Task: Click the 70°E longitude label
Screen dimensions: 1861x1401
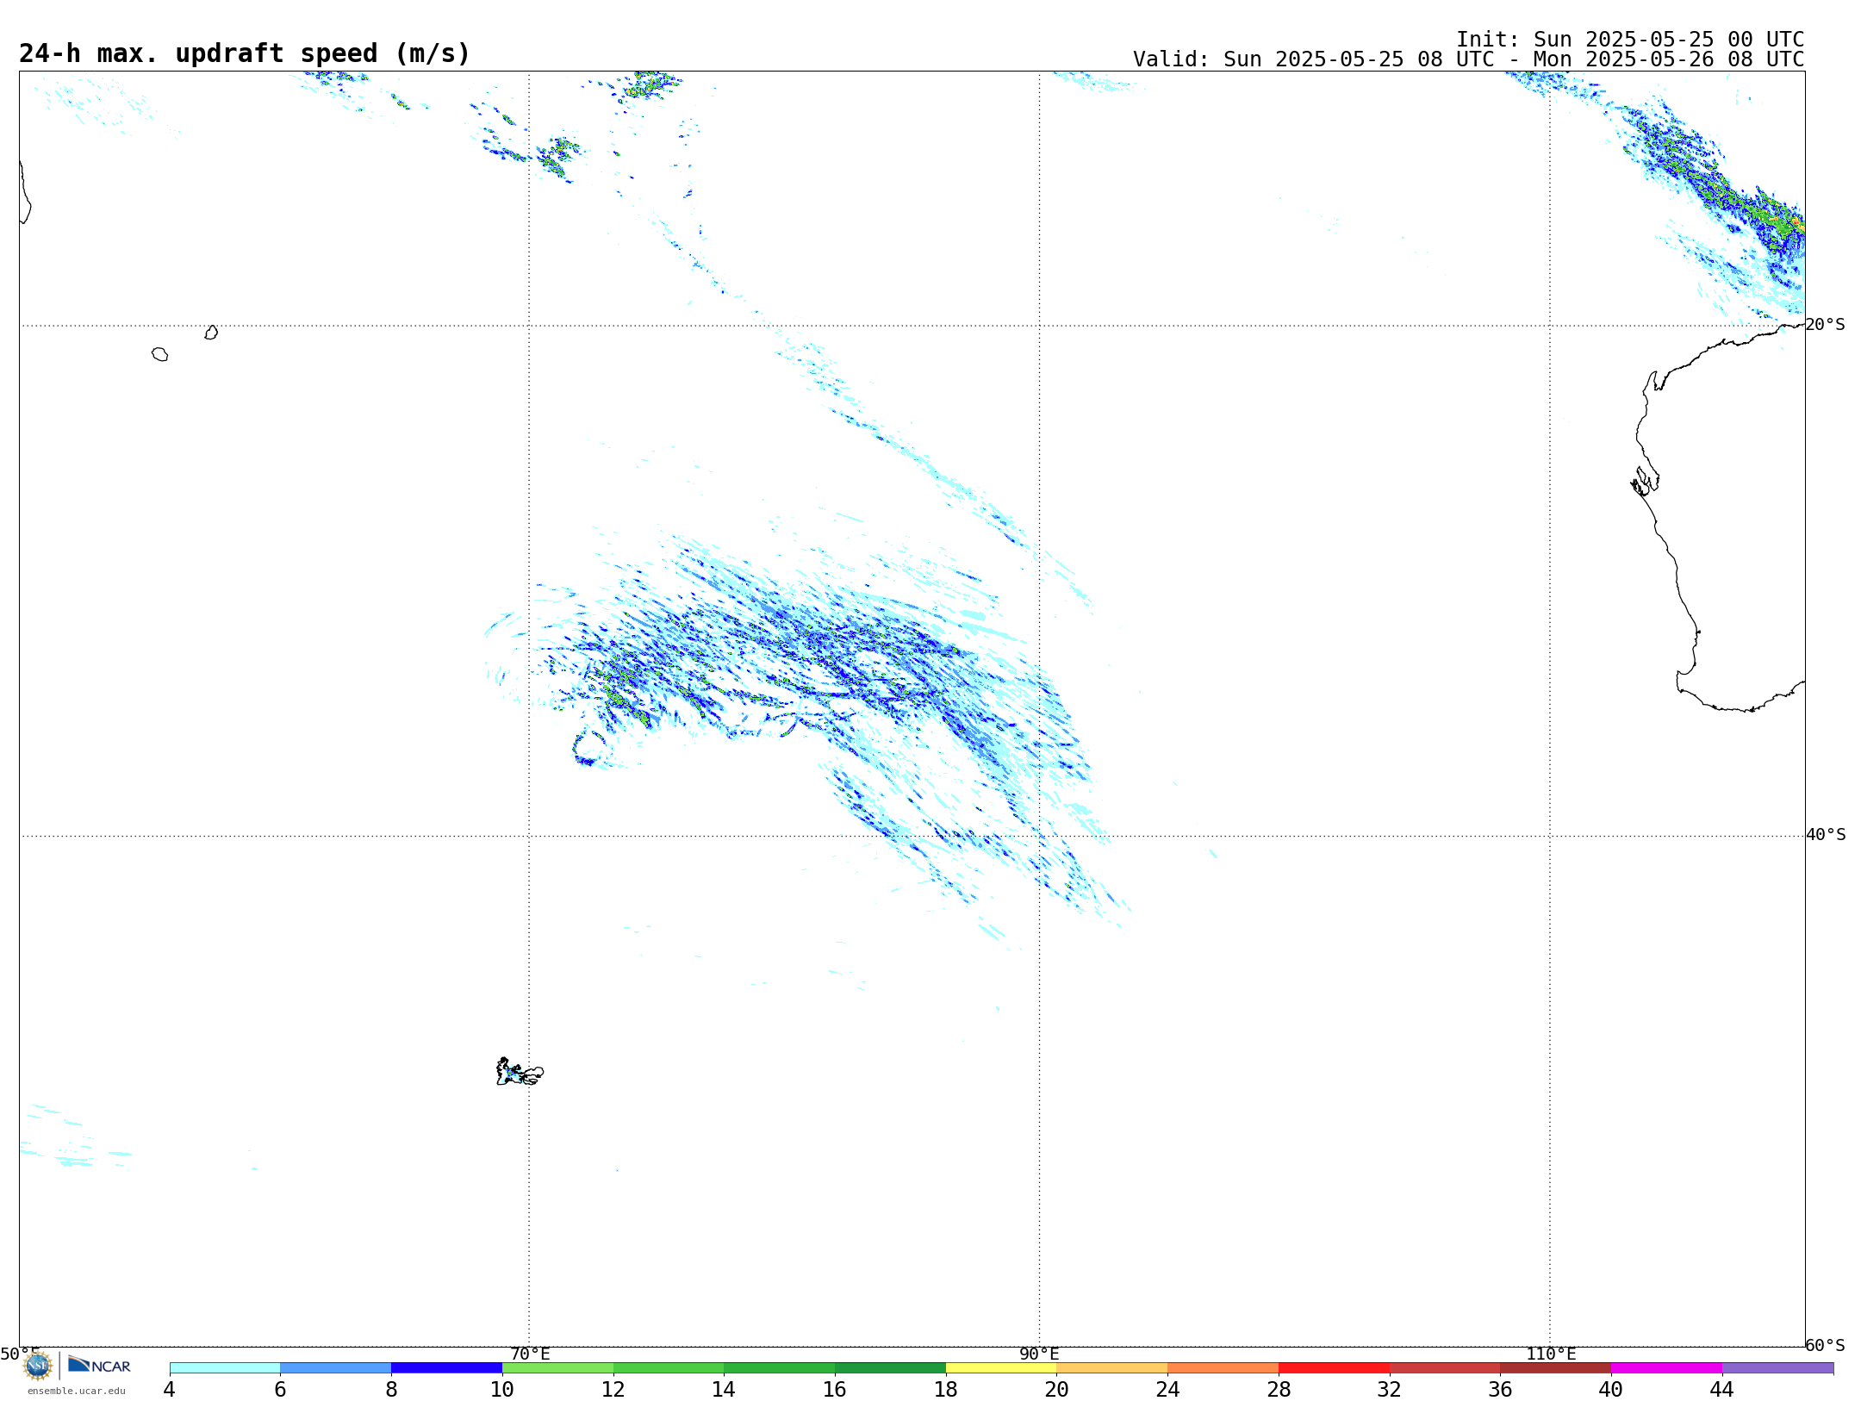Action: (x=530, y=1354)
